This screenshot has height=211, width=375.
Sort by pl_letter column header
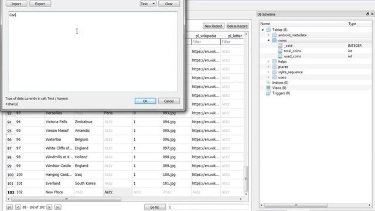click(234, 36)
